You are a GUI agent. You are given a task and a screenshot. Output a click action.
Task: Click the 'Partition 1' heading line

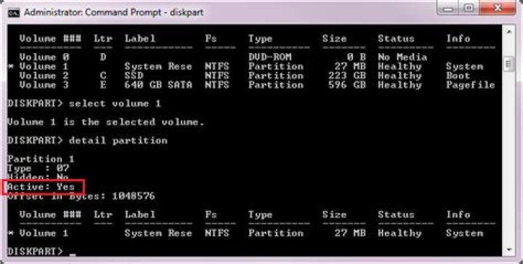41,159
